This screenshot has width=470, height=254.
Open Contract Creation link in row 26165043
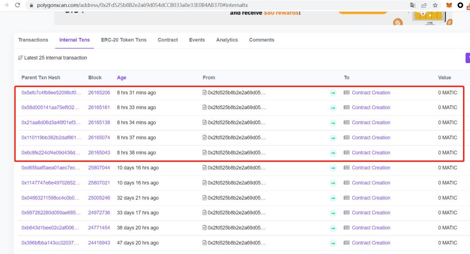(371, 153)
